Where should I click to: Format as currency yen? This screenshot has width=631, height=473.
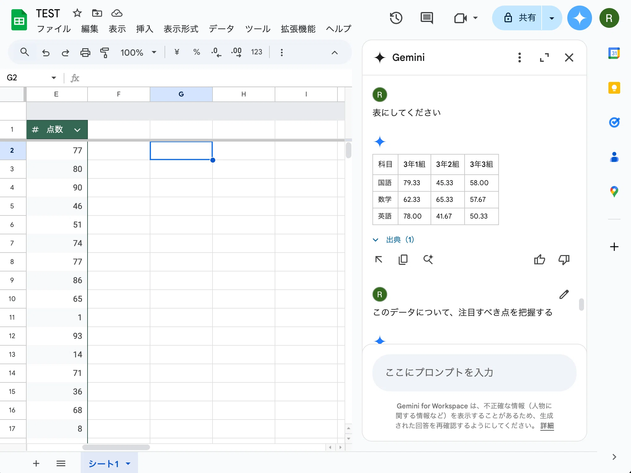pyautogui.click(x=177, y=52)
